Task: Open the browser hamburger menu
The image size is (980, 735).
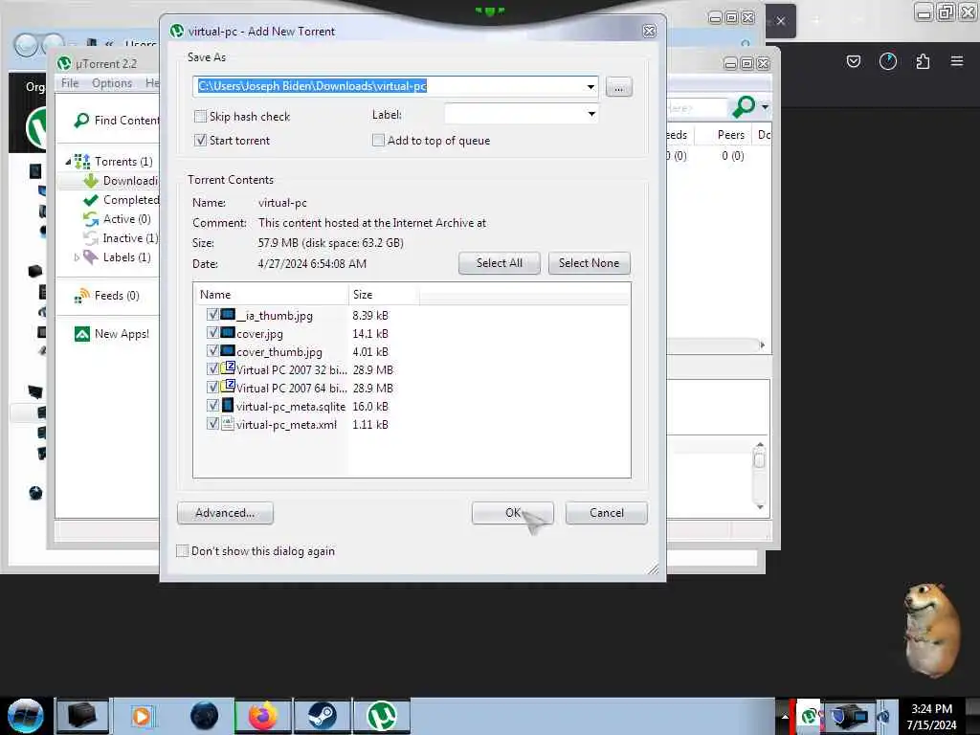Action: (957, 61)
